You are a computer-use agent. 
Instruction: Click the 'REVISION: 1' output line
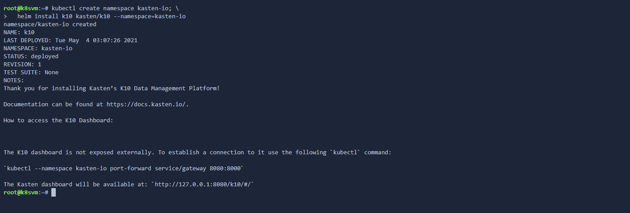pyautogui.click(x=22, y=64)
